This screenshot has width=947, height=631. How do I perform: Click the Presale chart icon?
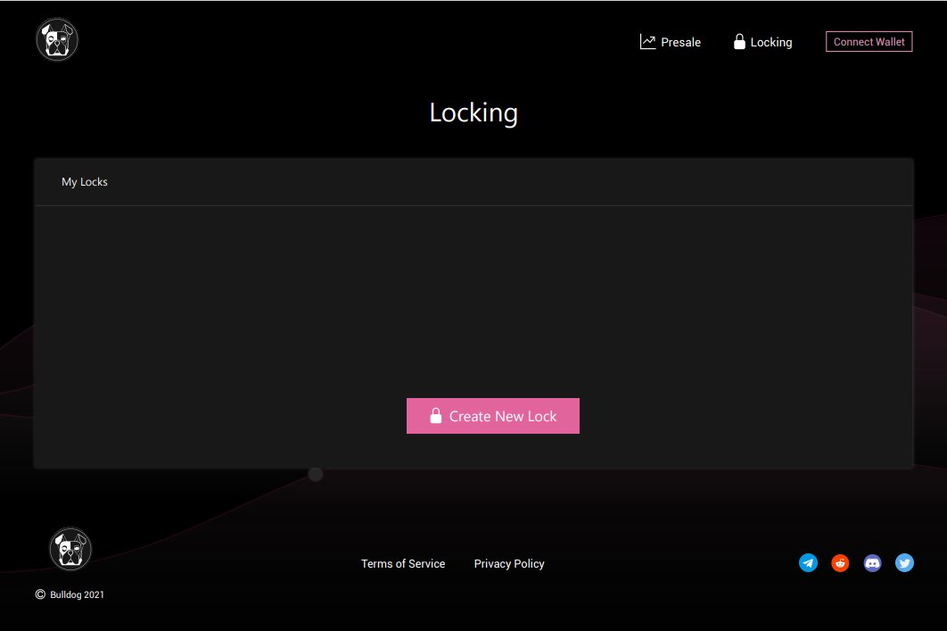[647, 42]
